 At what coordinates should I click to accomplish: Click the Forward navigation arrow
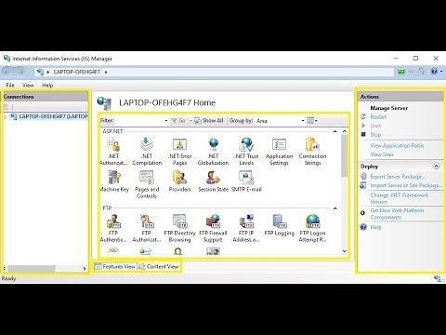pos(20,72)
